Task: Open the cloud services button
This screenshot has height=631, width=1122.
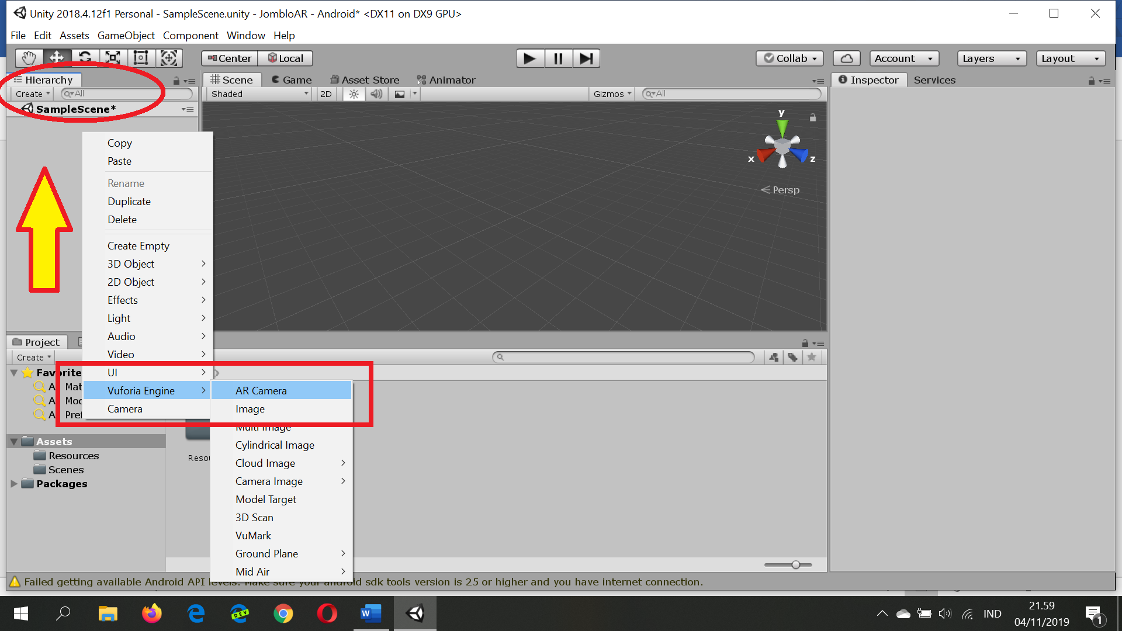Action: point(846,58)
